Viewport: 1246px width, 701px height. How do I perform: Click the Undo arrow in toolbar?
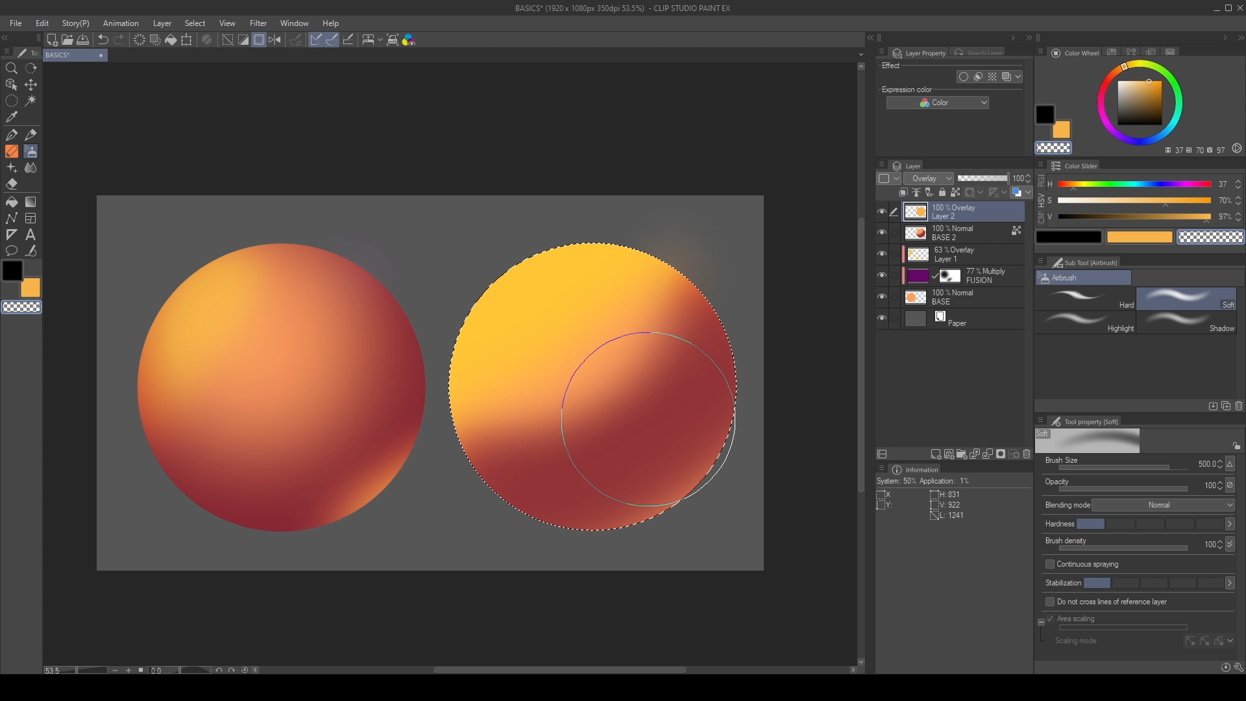click(103, 40)
